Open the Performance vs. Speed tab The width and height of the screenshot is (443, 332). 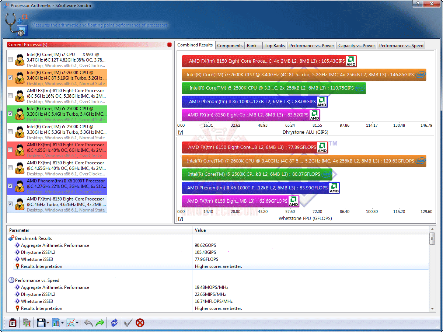401,46
